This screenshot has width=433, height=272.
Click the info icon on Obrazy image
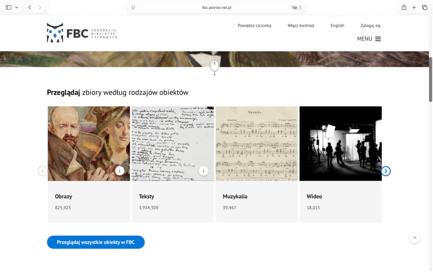(119, 171)
